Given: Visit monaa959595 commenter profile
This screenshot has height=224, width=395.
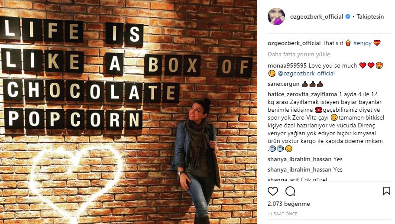Looking at the screenshot, I should (287, 65).
